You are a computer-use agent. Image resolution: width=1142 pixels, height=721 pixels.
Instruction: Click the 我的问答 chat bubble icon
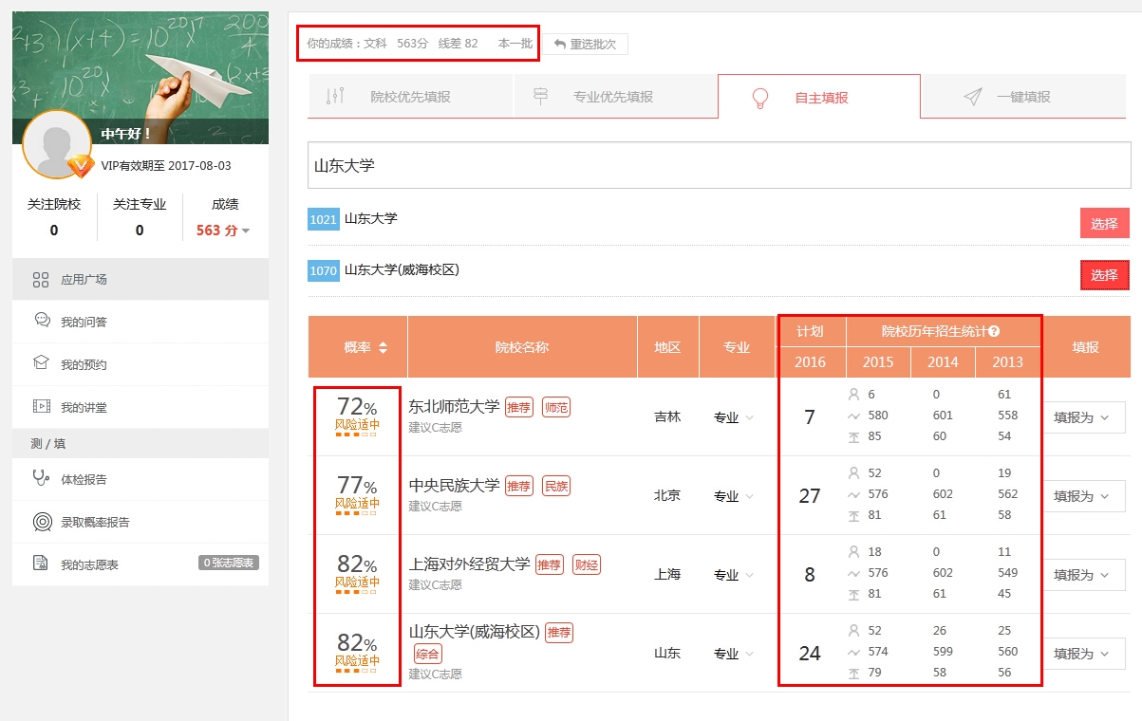click(x=42, y=321)
